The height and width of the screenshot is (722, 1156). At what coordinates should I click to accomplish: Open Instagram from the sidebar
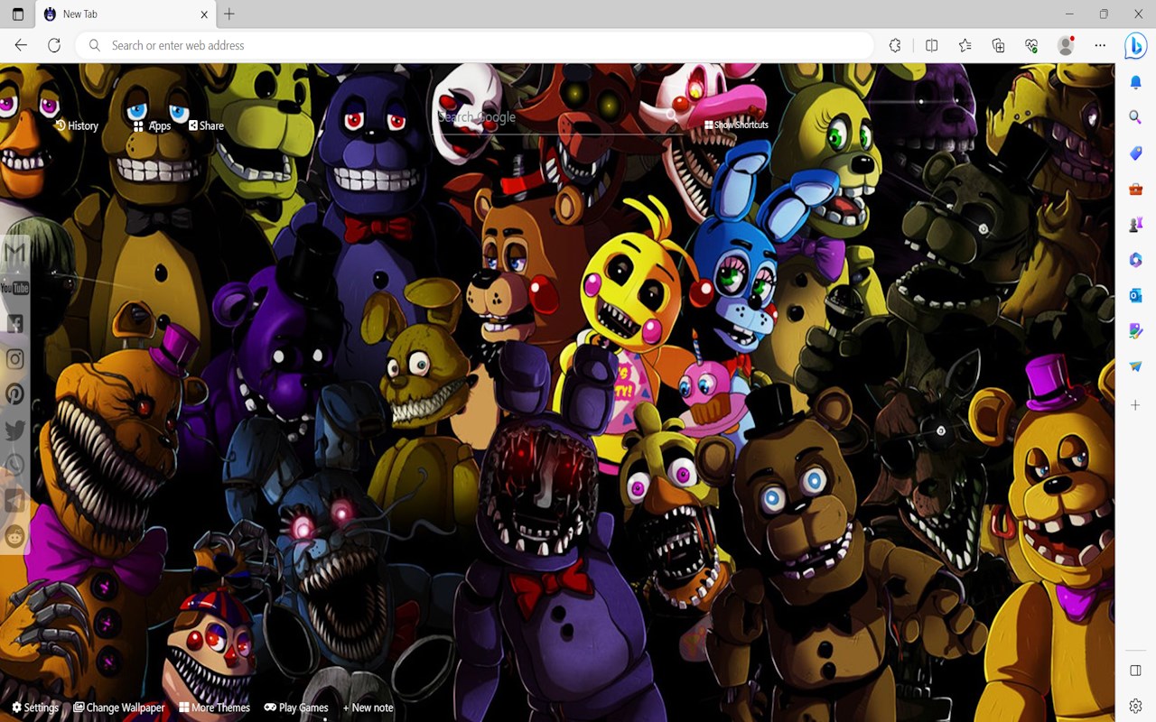click(14, 359)
